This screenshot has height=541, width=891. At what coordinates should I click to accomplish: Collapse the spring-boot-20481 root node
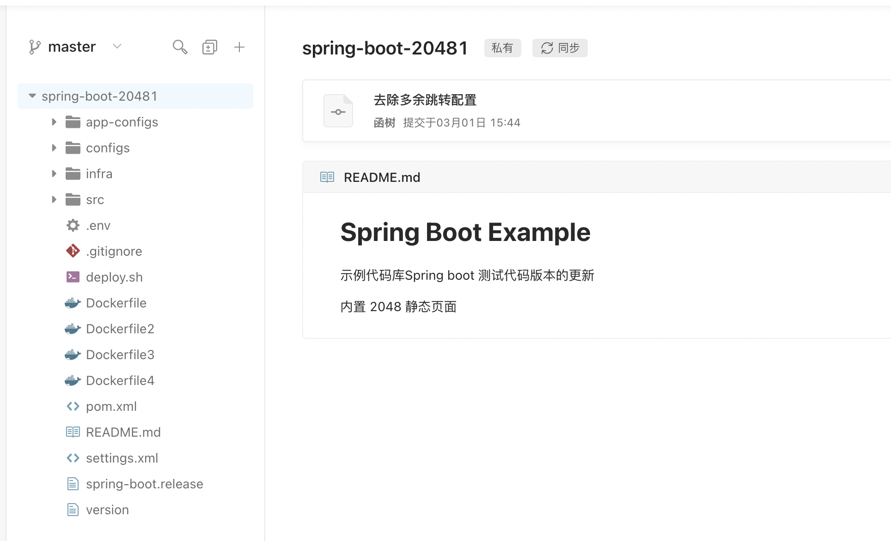click(32, 96)
